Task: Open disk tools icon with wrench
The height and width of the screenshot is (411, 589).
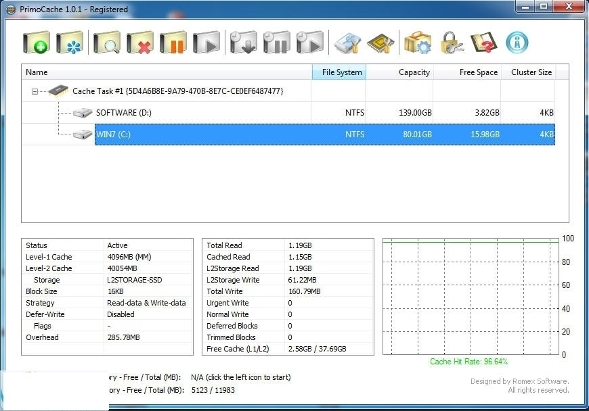Action: (347, 43)
